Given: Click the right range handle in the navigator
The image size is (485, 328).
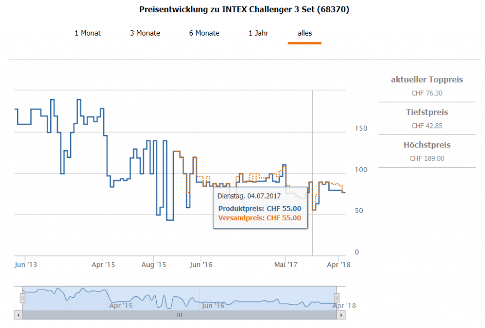Looking at the screenshot, I should [x=337, y=298].
